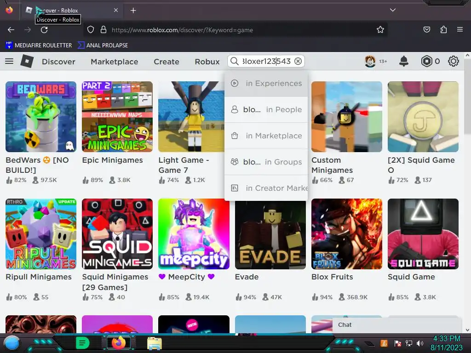The height and width of the screenshot is (353, 471).
Task: List all tabs with the chevron
Action: tap(393, 10)
